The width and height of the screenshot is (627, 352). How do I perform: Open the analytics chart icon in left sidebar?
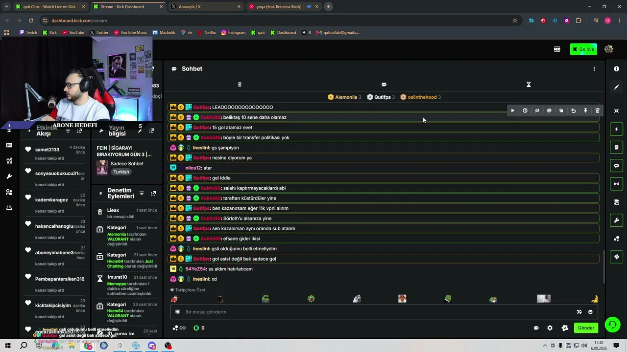coord(9,161)
